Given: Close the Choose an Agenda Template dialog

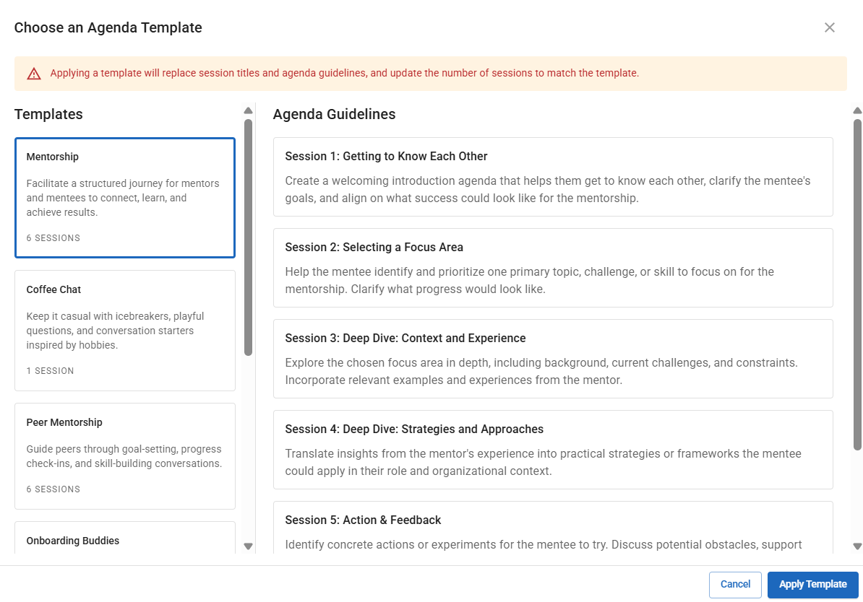Looking at the screenshot, I should [829, 27].
